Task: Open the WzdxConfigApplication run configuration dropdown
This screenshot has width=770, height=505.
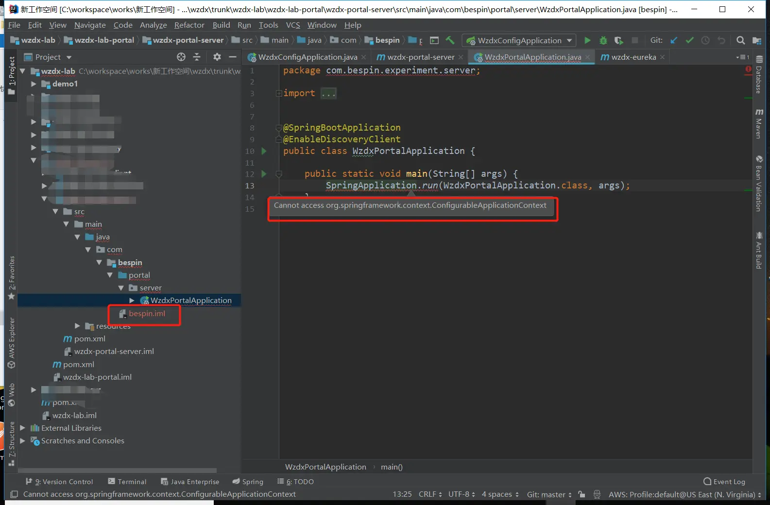Action: [x=519, y=40]
